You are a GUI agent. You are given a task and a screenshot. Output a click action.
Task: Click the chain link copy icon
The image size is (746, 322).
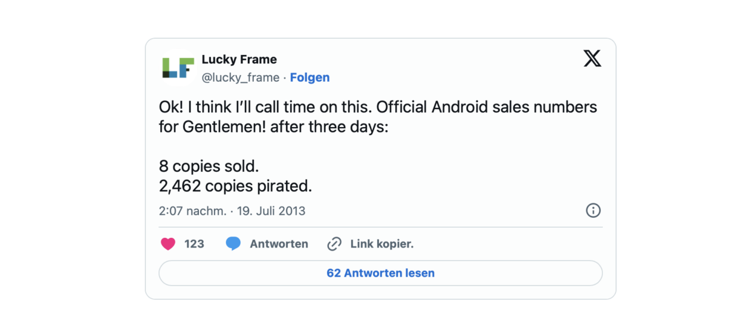click(x=334, y=244)
